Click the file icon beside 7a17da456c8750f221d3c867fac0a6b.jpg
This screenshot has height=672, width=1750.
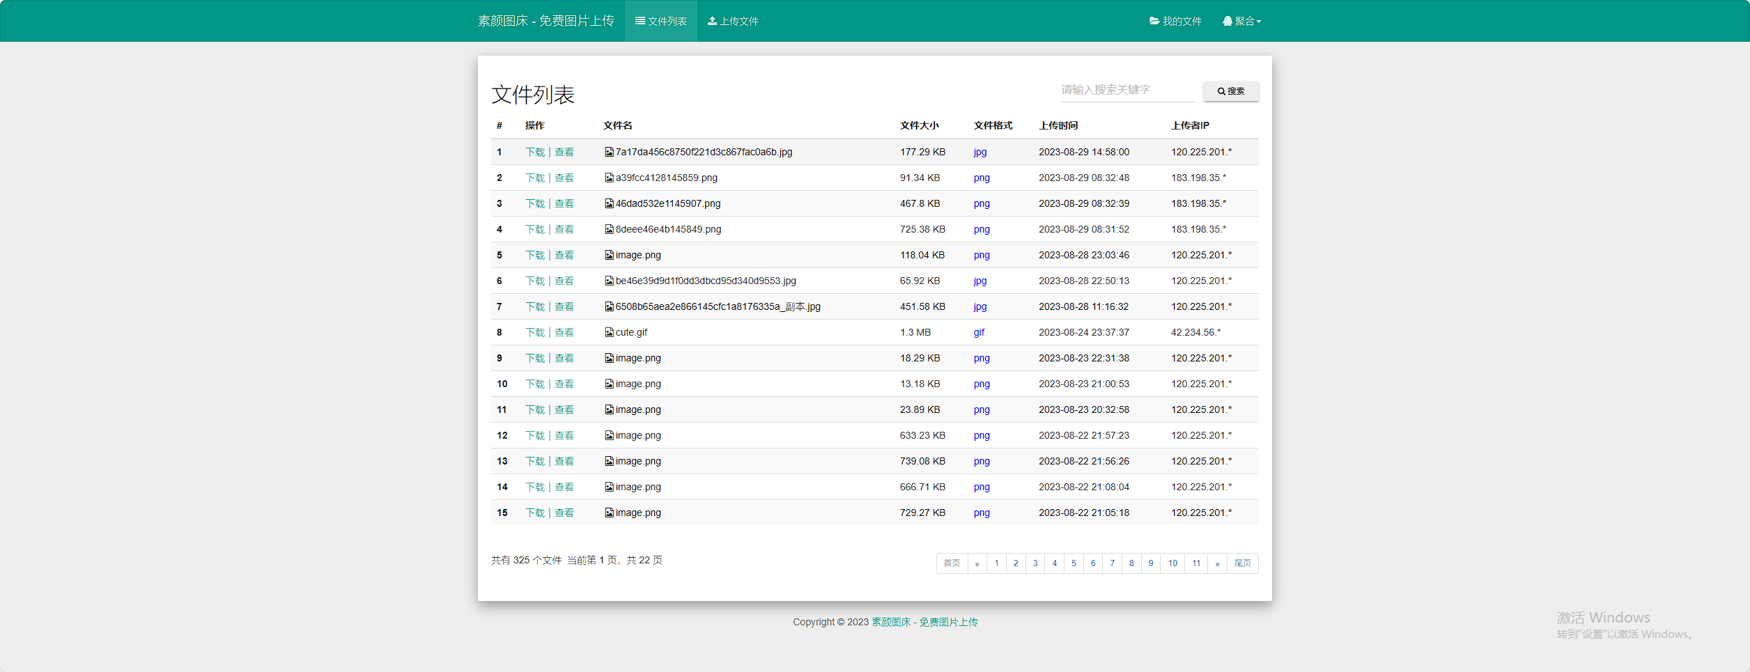coord(609,152)
